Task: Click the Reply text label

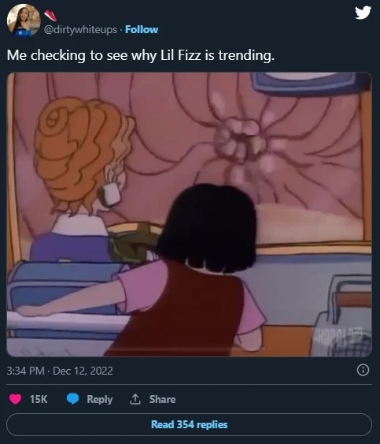Action: (99, 399)
